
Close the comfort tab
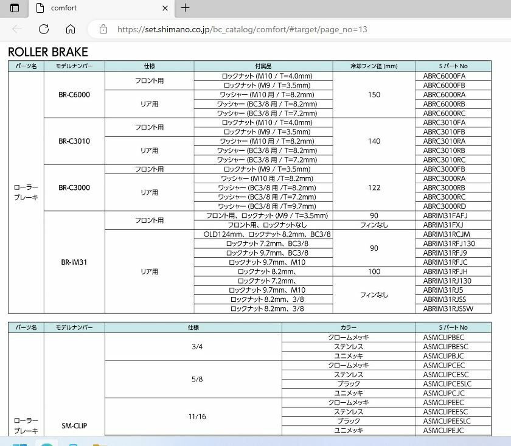(x=165, y=8)
